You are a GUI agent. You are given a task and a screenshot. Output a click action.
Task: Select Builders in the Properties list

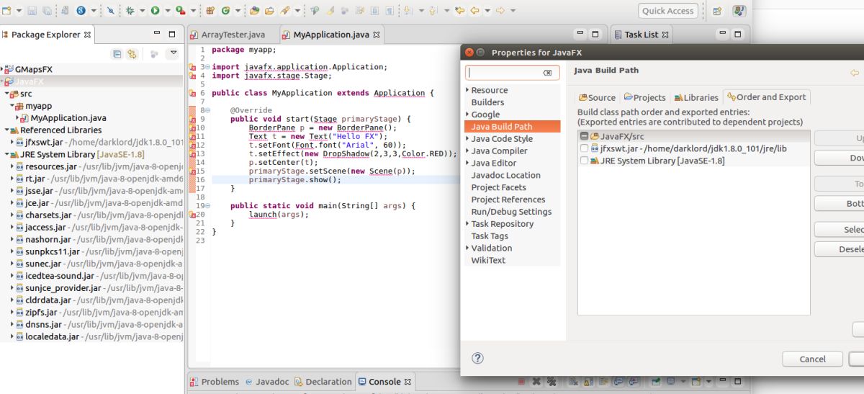(487, 102)
